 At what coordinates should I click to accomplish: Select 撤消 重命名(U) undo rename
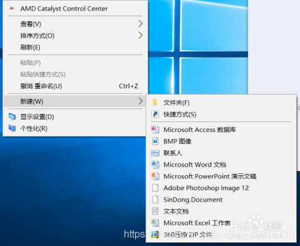[x=75, y=86]
